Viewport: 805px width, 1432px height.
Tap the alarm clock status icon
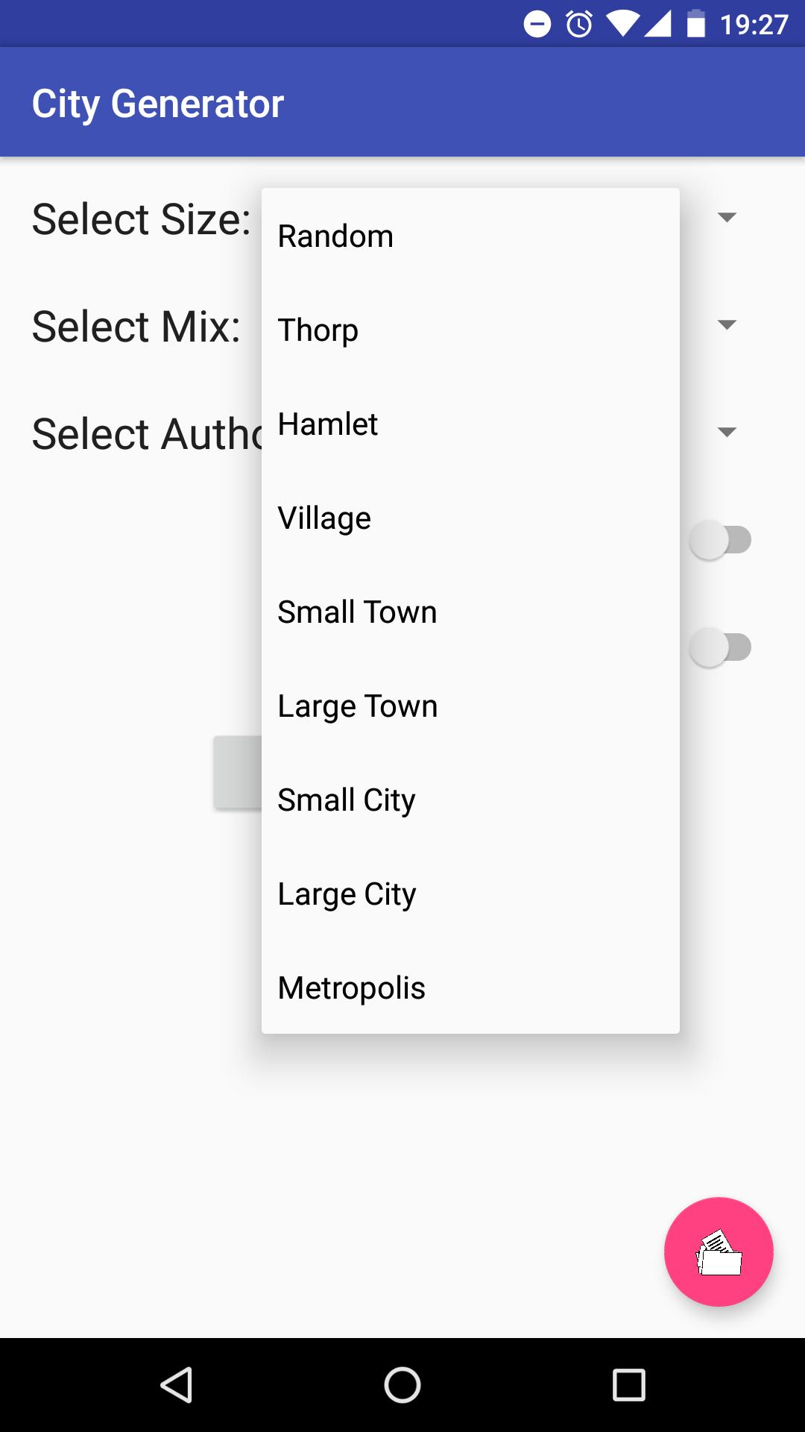pyautogui.click(x=579, y=25)
